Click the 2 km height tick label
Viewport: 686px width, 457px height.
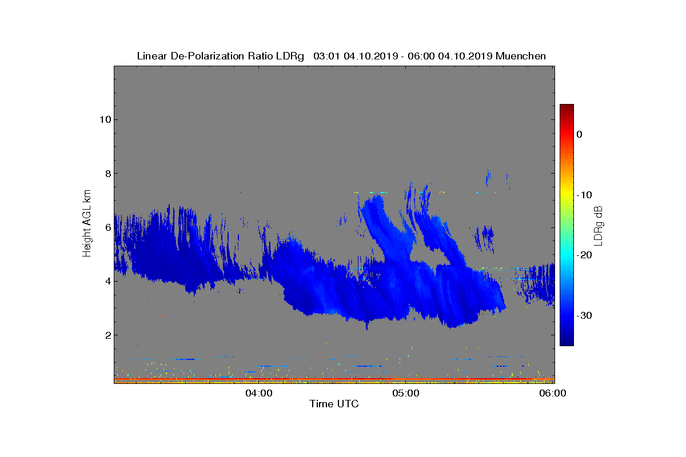point(107,335)
